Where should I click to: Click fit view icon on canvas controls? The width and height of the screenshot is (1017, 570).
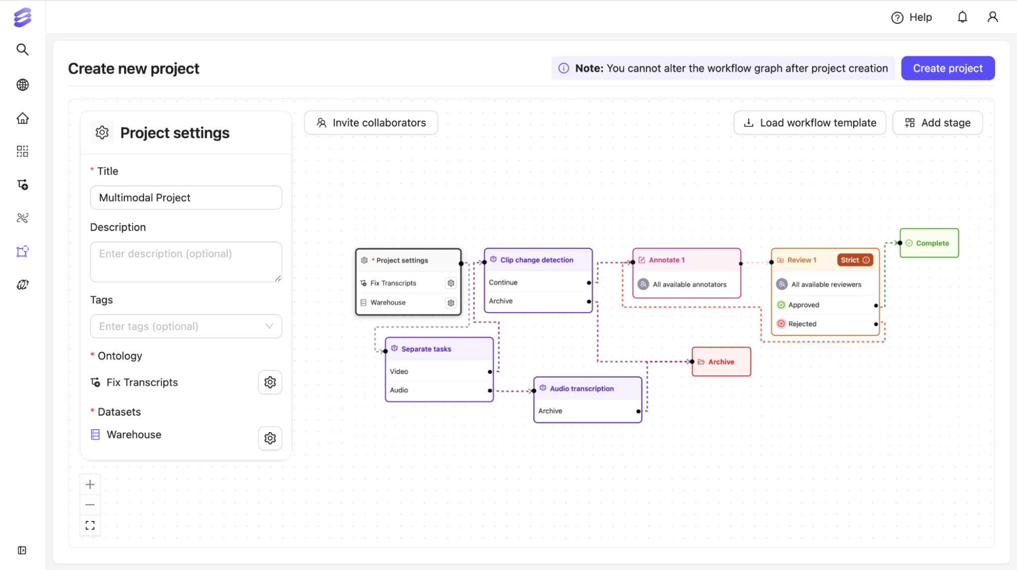[90, 525]
